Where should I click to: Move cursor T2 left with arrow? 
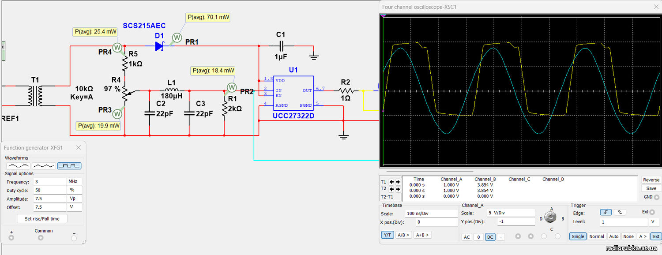coord(391,189)
